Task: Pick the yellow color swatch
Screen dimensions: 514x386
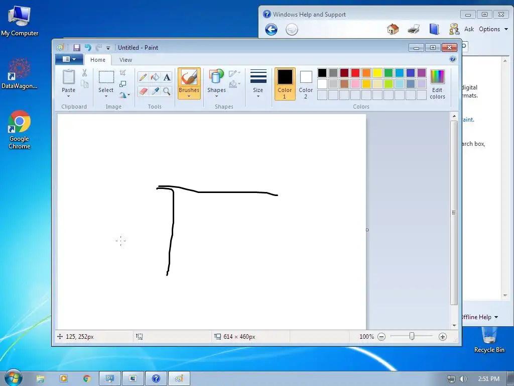Action: coord(377,72)
